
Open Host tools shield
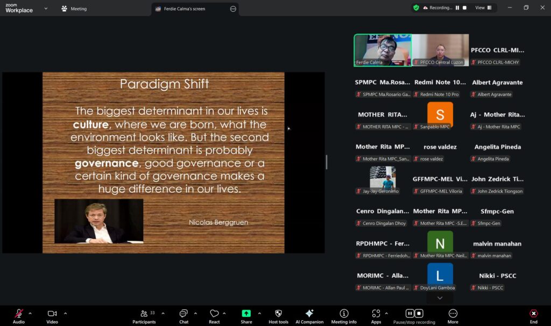click(278, 314)
